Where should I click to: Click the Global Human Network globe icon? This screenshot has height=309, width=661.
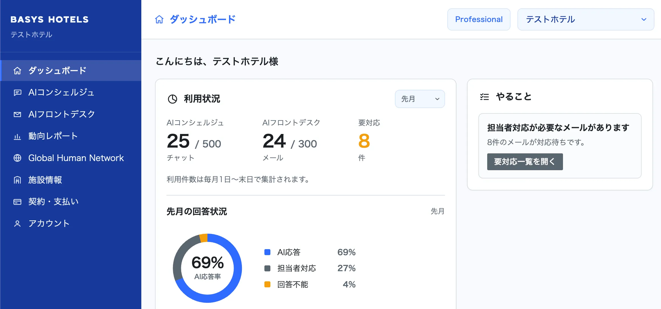[x=17, y=158]
